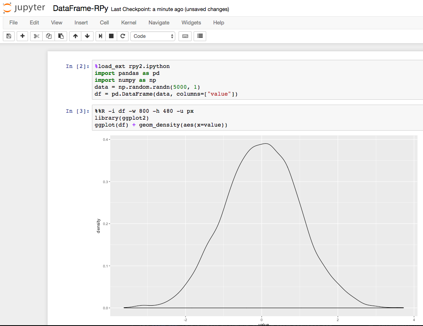Open the command palette keyboard icon
Screen dimensions: 423x326
pos(185,36)
